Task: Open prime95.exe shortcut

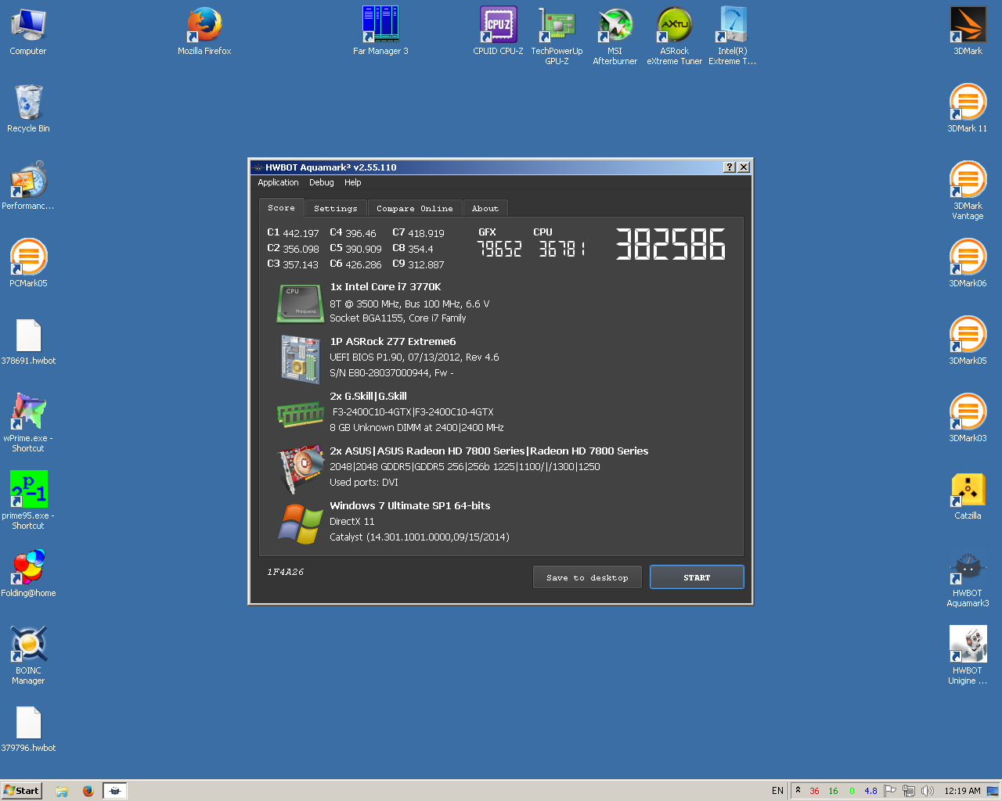Action: [x=28, y=500]
